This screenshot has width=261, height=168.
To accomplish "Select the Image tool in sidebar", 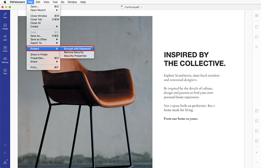I will click(5, 26).
